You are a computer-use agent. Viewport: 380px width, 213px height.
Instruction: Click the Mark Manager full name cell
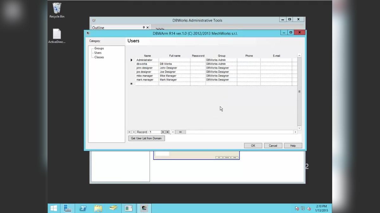click(x=175, y=80)
